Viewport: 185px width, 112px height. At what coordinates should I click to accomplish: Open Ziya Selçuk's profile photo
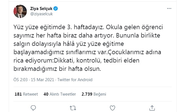pyautogui.click(x=20, y=11)
